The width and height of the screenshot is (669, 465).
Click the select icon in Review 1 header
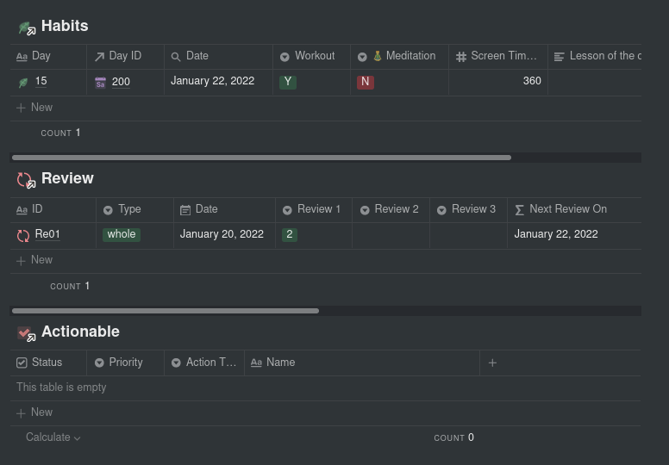tap(287, 210)
